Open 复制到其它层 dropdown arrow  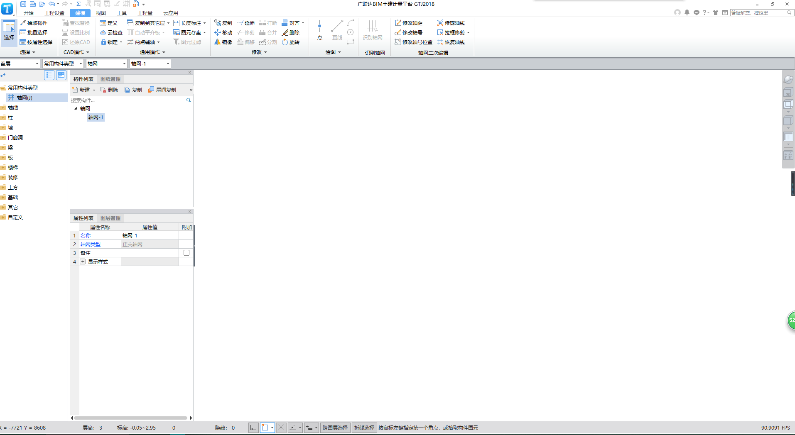click(168, 23)
